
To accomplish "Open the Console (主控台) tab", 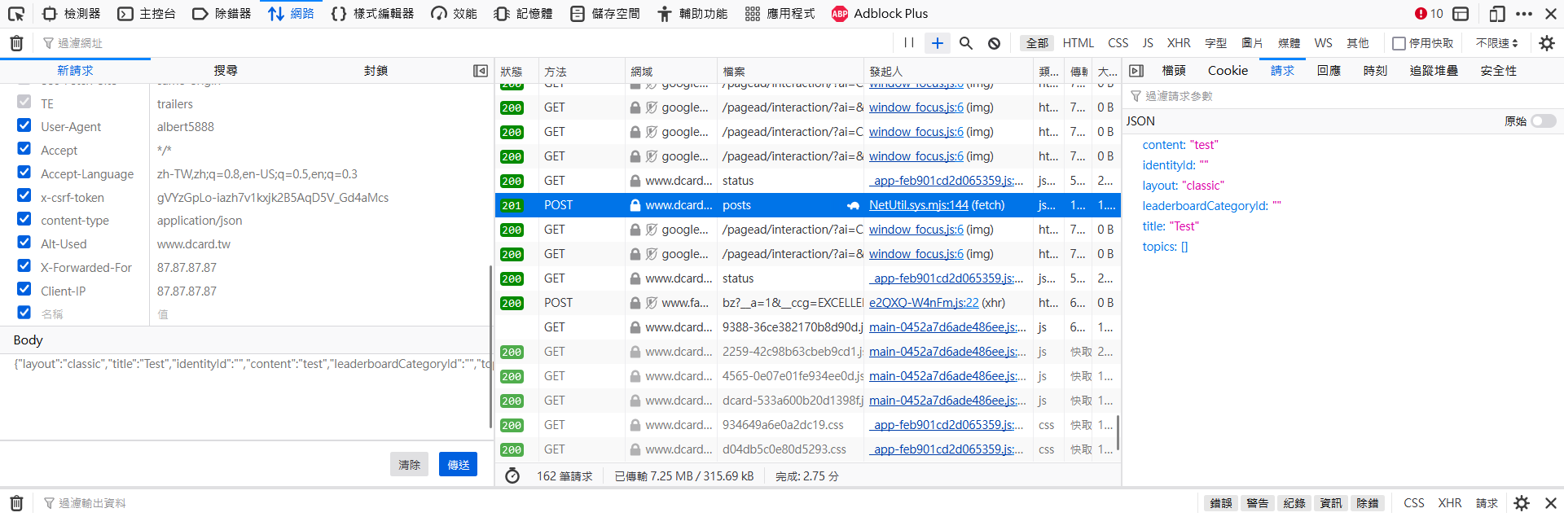I will click(x=147, y=14).
